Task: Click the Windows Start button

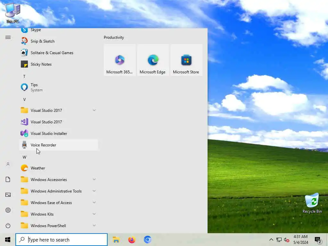Action: coord(8,240)
